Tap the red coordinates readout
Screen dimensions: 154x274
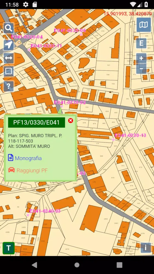(x=128, y=14)
